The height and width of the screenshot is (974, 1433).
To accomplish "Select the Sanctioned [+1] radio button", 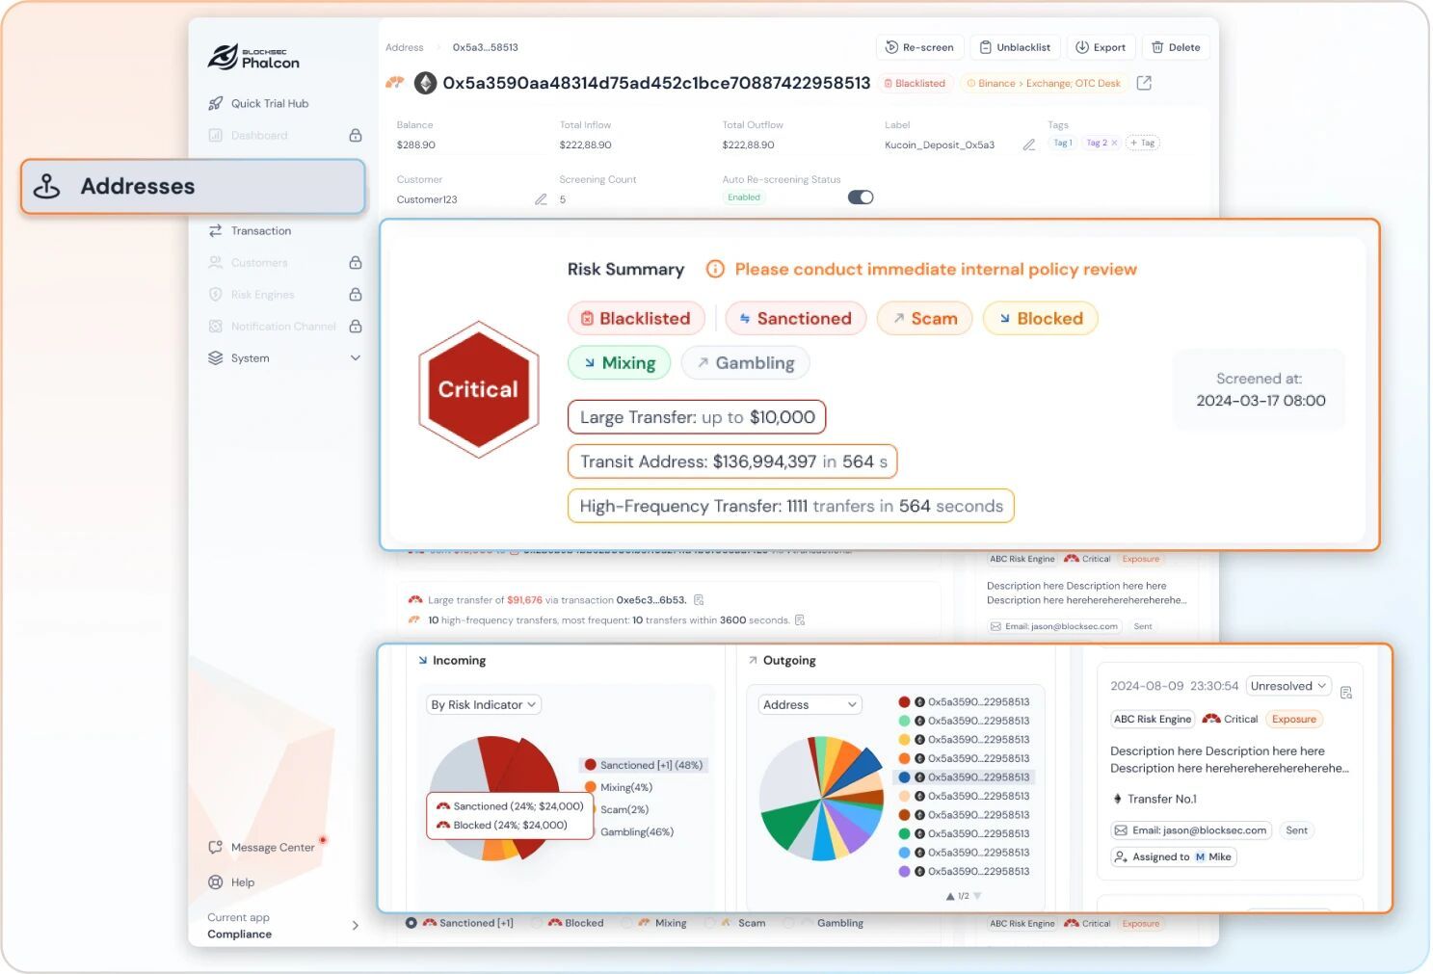I will point(411,923).
